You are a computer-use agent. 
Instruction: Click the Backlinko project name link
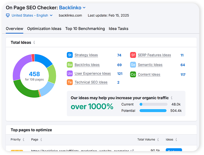tap(70, 8)
